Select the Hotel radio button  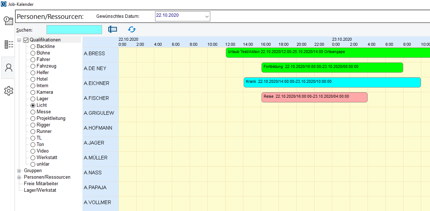[x=33, y=79]
